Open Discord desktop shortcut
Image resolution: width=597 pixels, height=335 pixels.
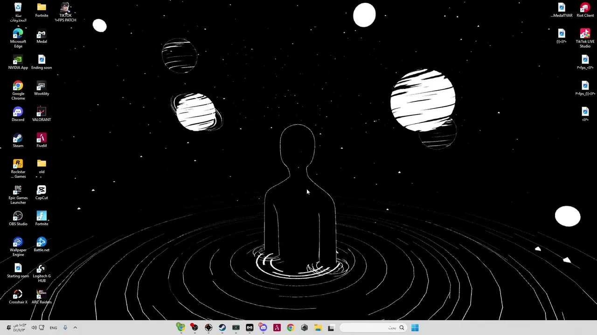click(18, 114)
